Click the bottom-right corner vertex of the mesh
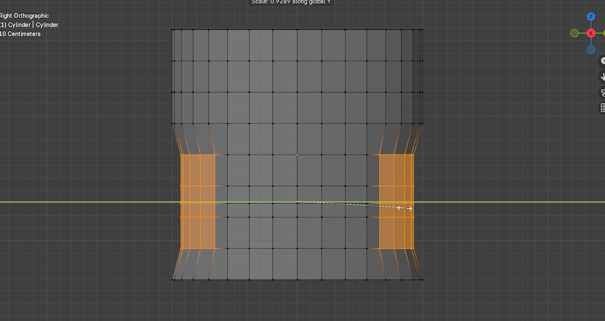Screen dimensions: 605x321 [422, 279]
